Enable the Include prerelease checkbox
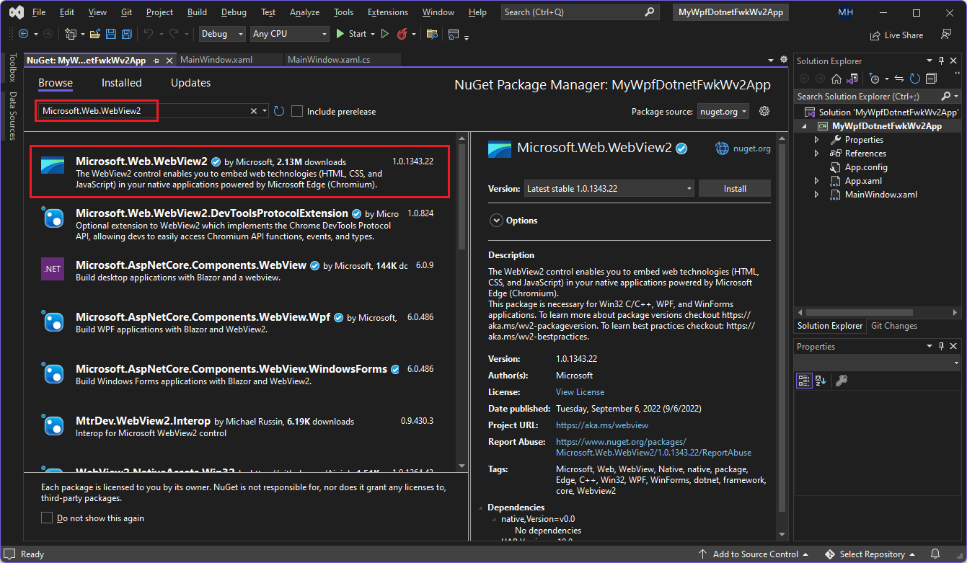Viewport: 967px width, 563px height. (x=297, y=110)
